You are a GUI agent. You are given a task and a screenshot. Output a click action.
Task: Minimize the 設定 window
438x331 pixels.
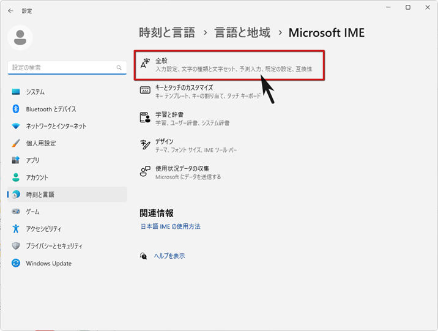click(388, 7)
